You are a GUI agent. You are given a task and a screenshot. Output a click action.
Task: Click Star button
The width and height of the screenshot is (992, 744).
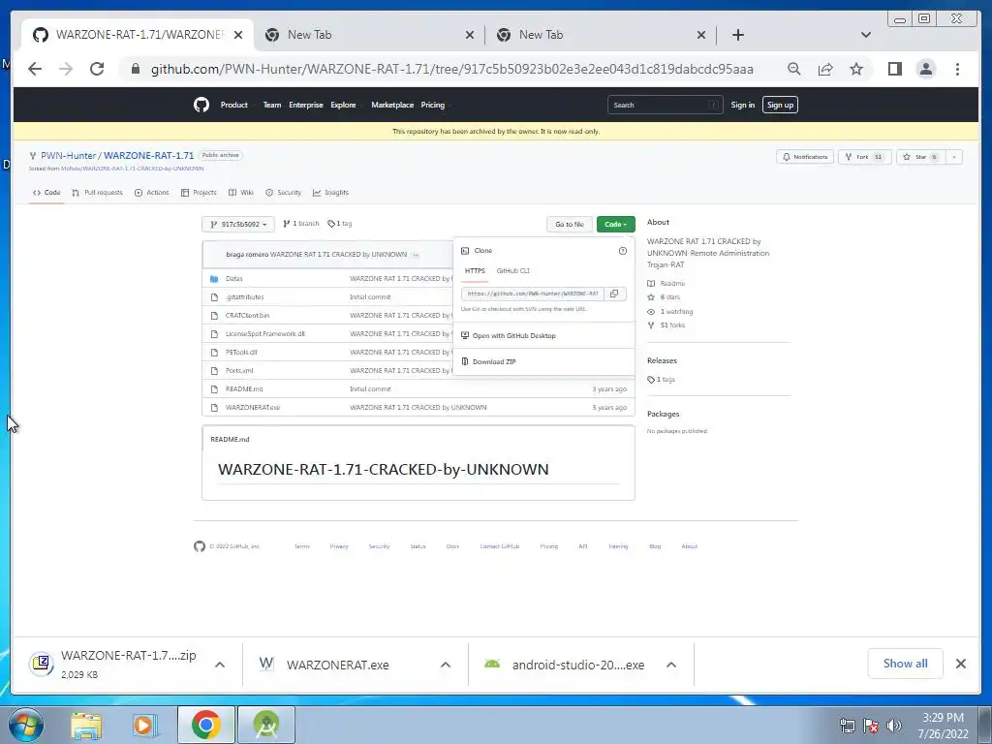tap(920, 157)
